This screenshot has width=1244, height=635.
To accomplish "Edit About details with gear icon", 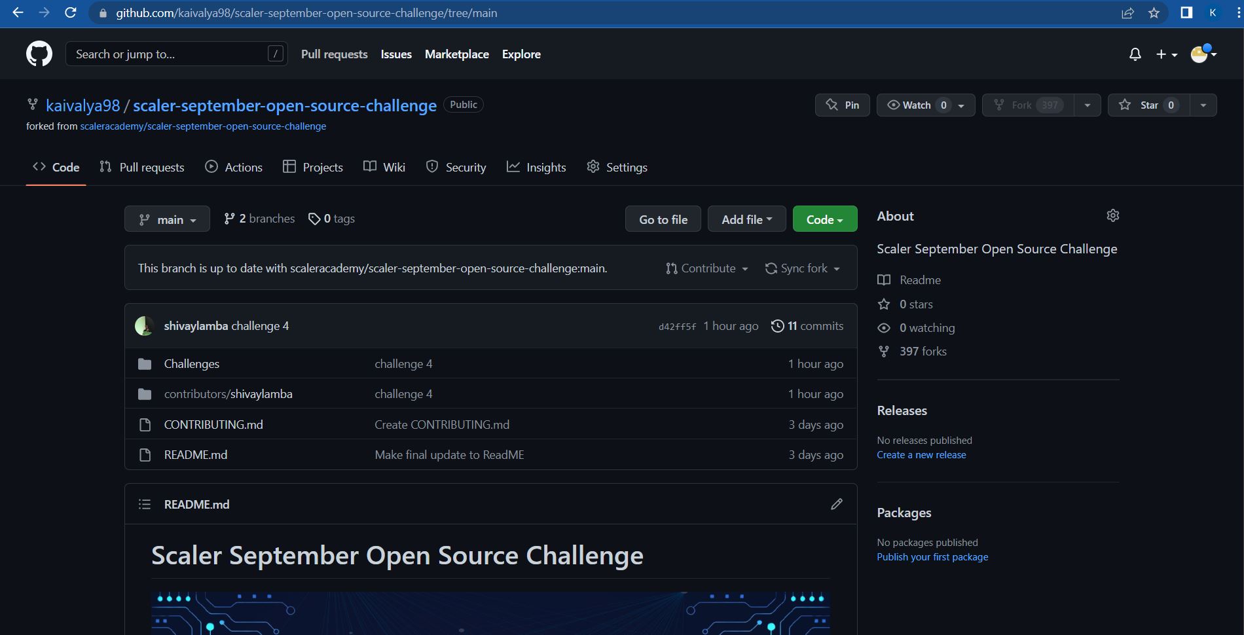I will [x=1113, y=215].
